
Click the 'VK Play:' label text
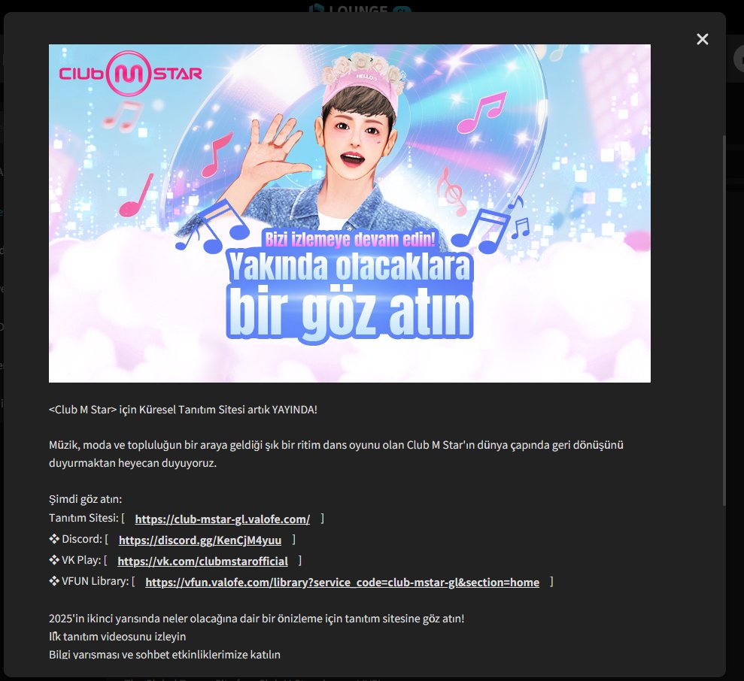81,560
